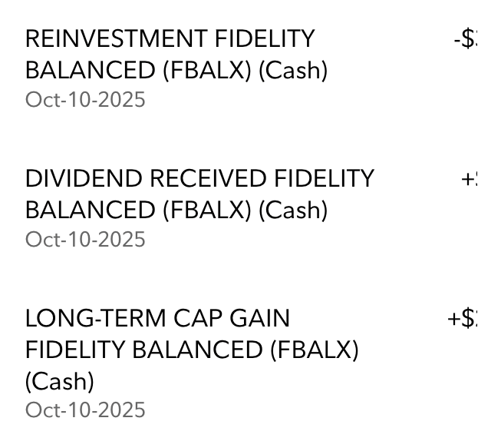Select the date under Long-Term Cap Gain transaction
The height and width of the screenshot is (441, 478).
pos(85,409)
